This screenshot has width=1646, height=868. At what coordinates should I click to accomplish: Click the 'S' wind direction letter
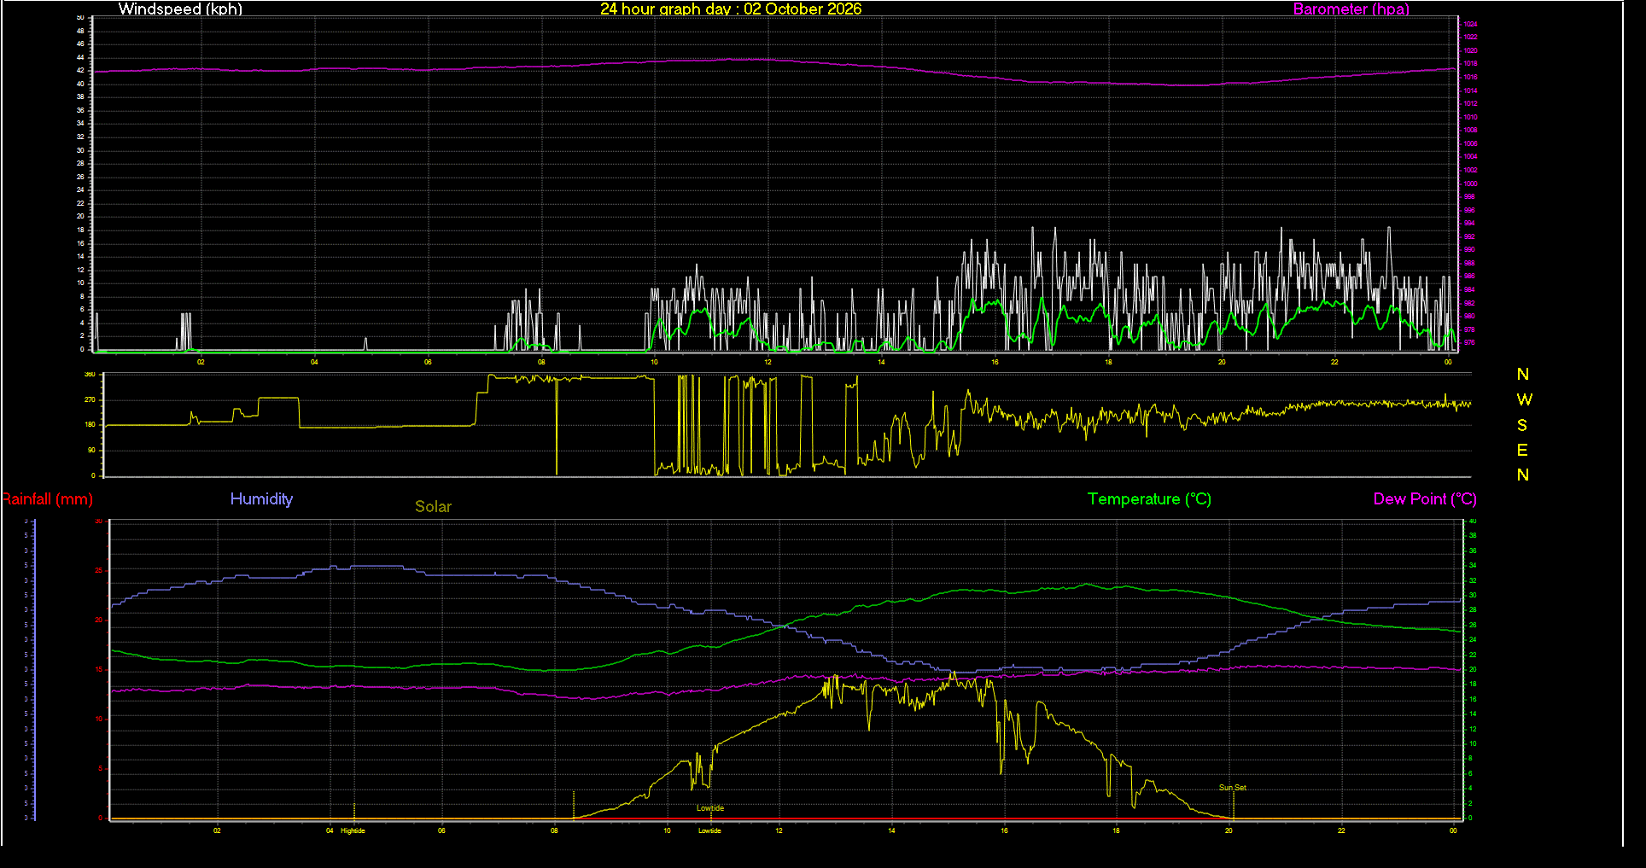coord(1522,425)
